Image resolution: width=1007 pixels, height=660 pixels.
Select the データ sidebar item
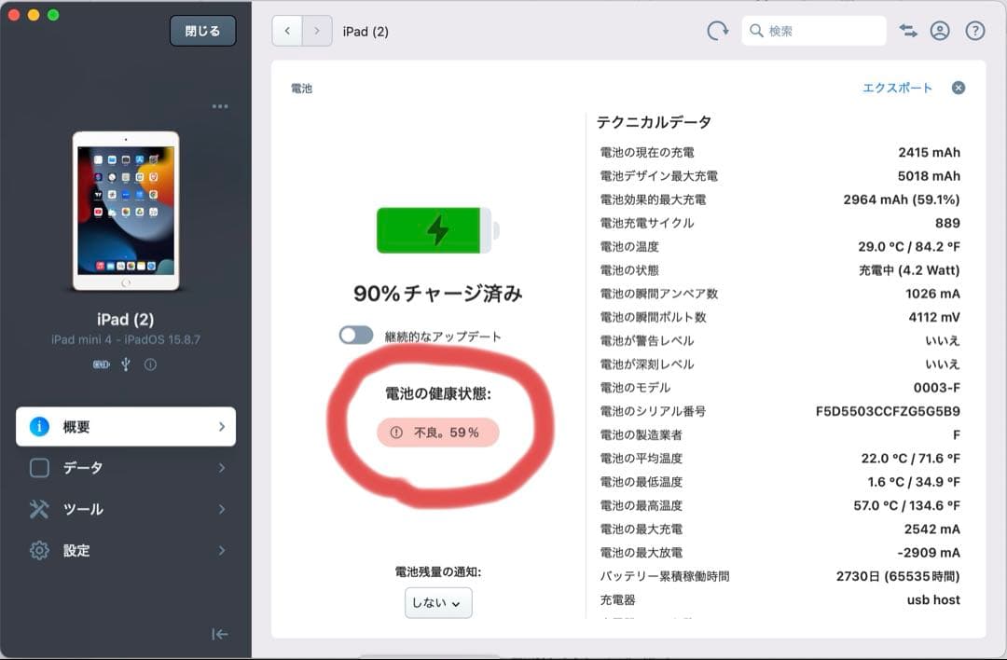[x=126, y=468]
